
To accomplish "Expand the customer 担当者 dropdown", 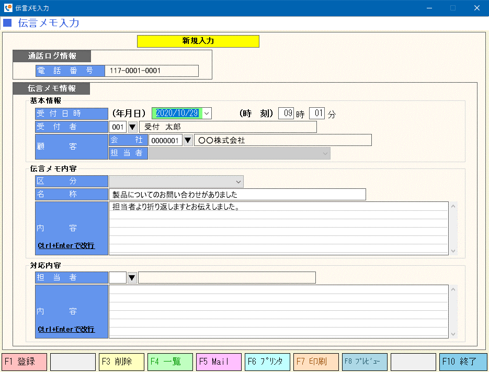I will pos(325,153).
